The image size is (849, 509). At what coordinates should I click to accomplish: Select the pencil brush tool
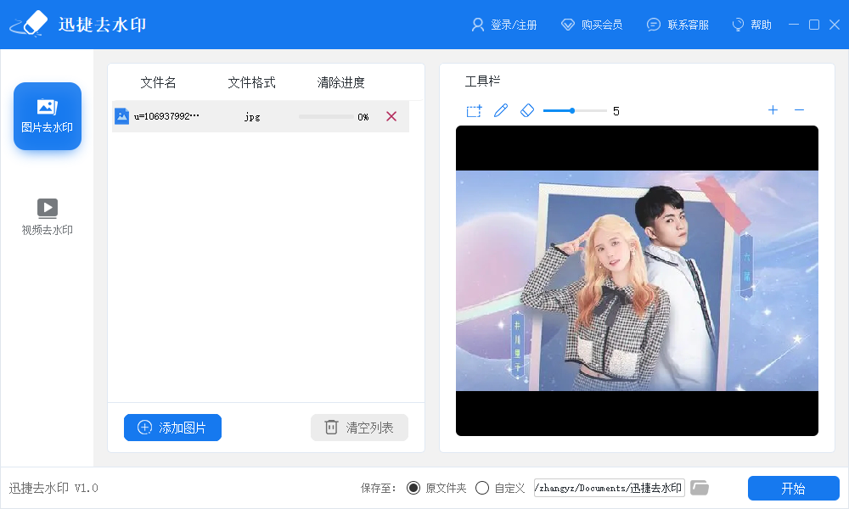(x=501, y=111)
